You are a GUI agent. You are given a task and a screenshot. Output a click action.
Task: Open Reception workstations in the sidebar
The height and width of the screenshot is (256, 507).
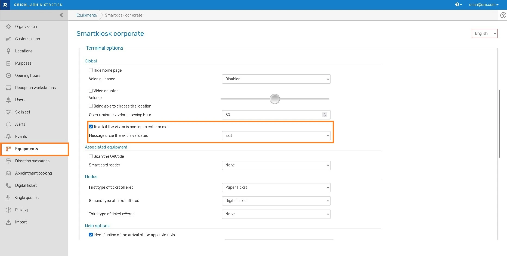point(35,88)
